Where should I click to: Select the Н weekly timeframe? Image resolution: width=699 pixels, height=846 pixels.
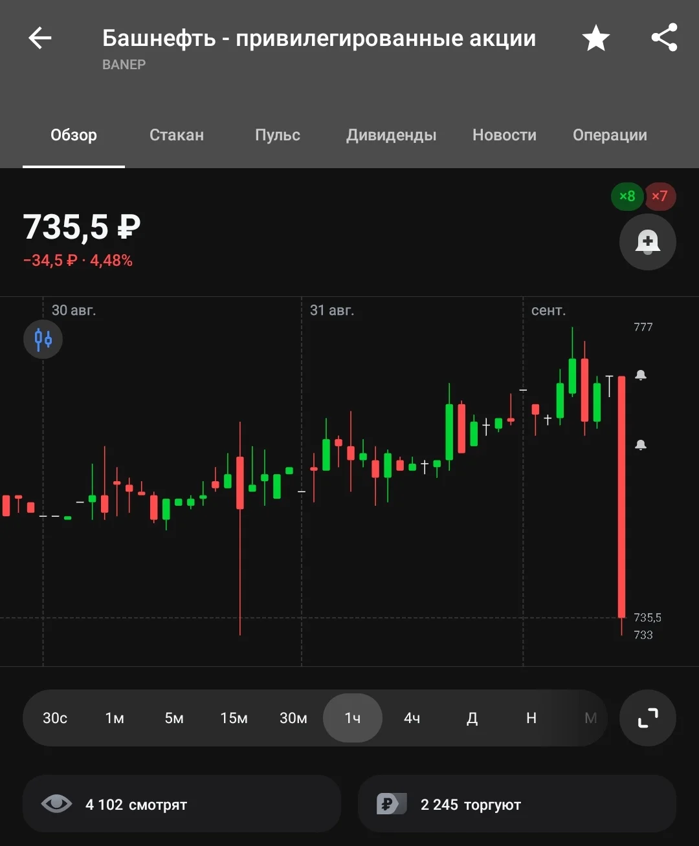pyautogui.click(x=531, y=718)
